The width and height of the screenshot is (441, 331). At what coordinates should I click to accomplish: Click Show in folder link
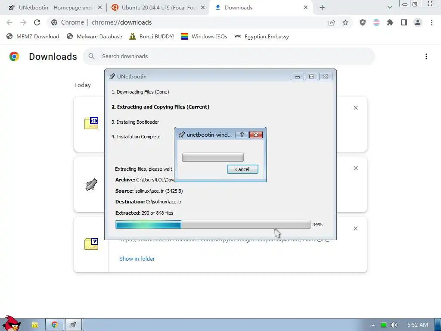tap(137, 259)
